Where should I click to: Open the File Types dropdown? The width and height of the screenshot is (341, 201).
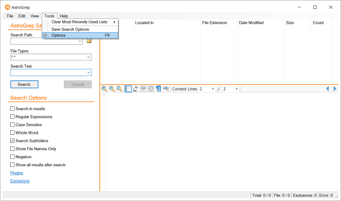click(x=89, y=57)
